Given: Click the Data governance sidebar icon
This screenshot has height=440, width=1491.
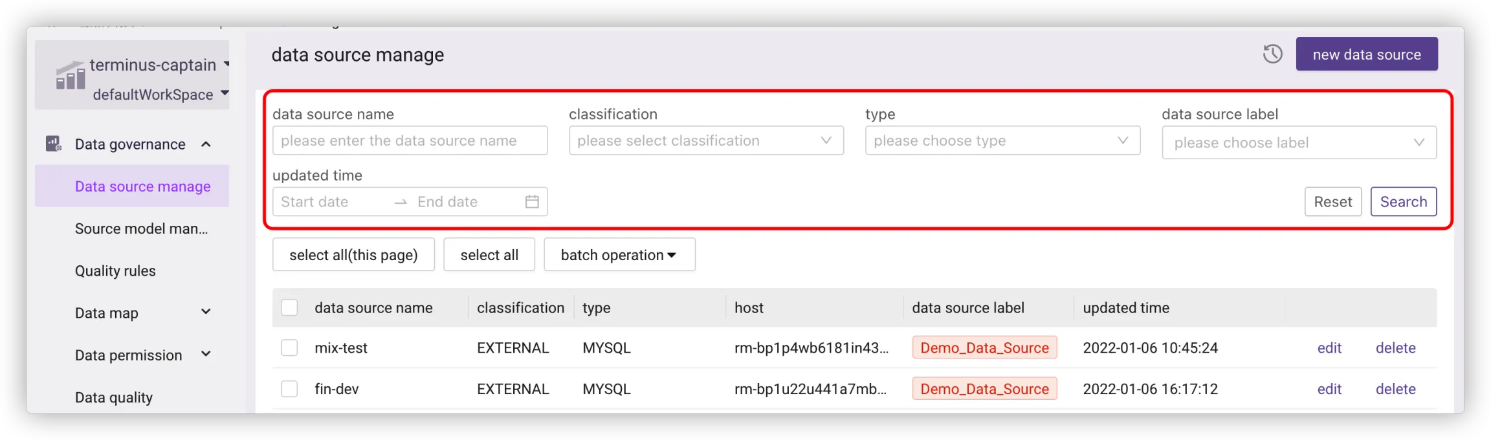Looking at the screenshot, I should coord(54,144).
